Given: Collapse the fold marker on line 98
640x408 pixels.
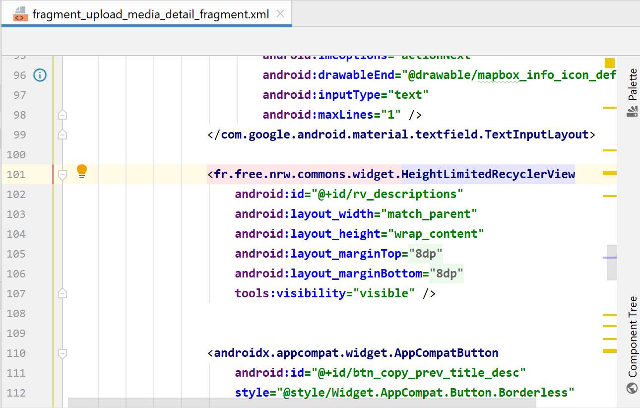Looking at the screenshot, I should pyautogui.click(x=63, y=115).
